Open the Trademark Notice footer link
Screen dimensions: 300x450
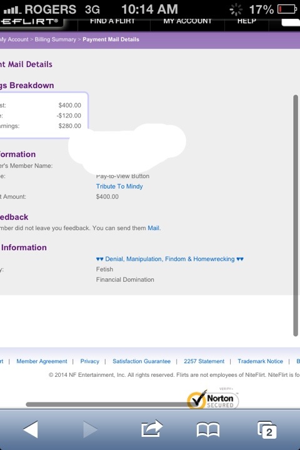tap(260, 361)
